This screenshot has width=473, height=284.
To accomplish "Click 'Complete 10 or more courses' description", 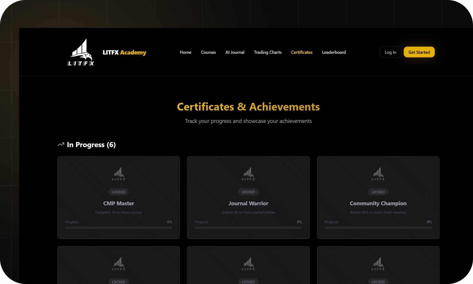I will click(119, 212).
